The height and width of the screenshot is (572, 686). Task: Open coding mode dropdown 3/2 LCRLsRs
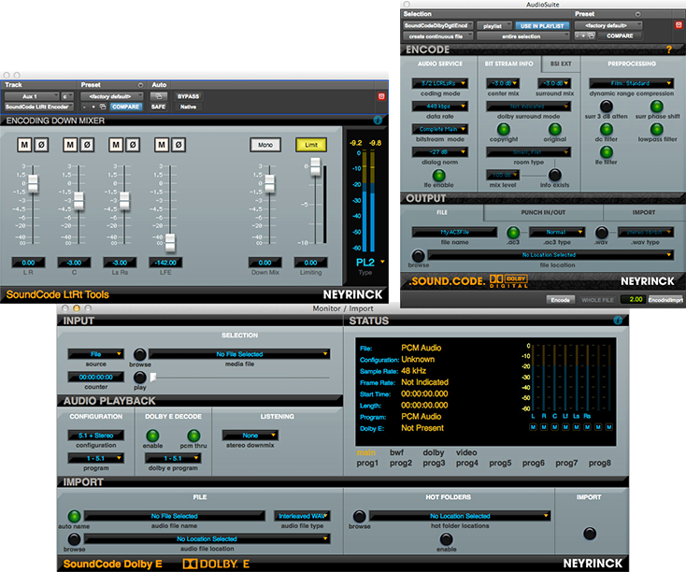tap(439, 83)
